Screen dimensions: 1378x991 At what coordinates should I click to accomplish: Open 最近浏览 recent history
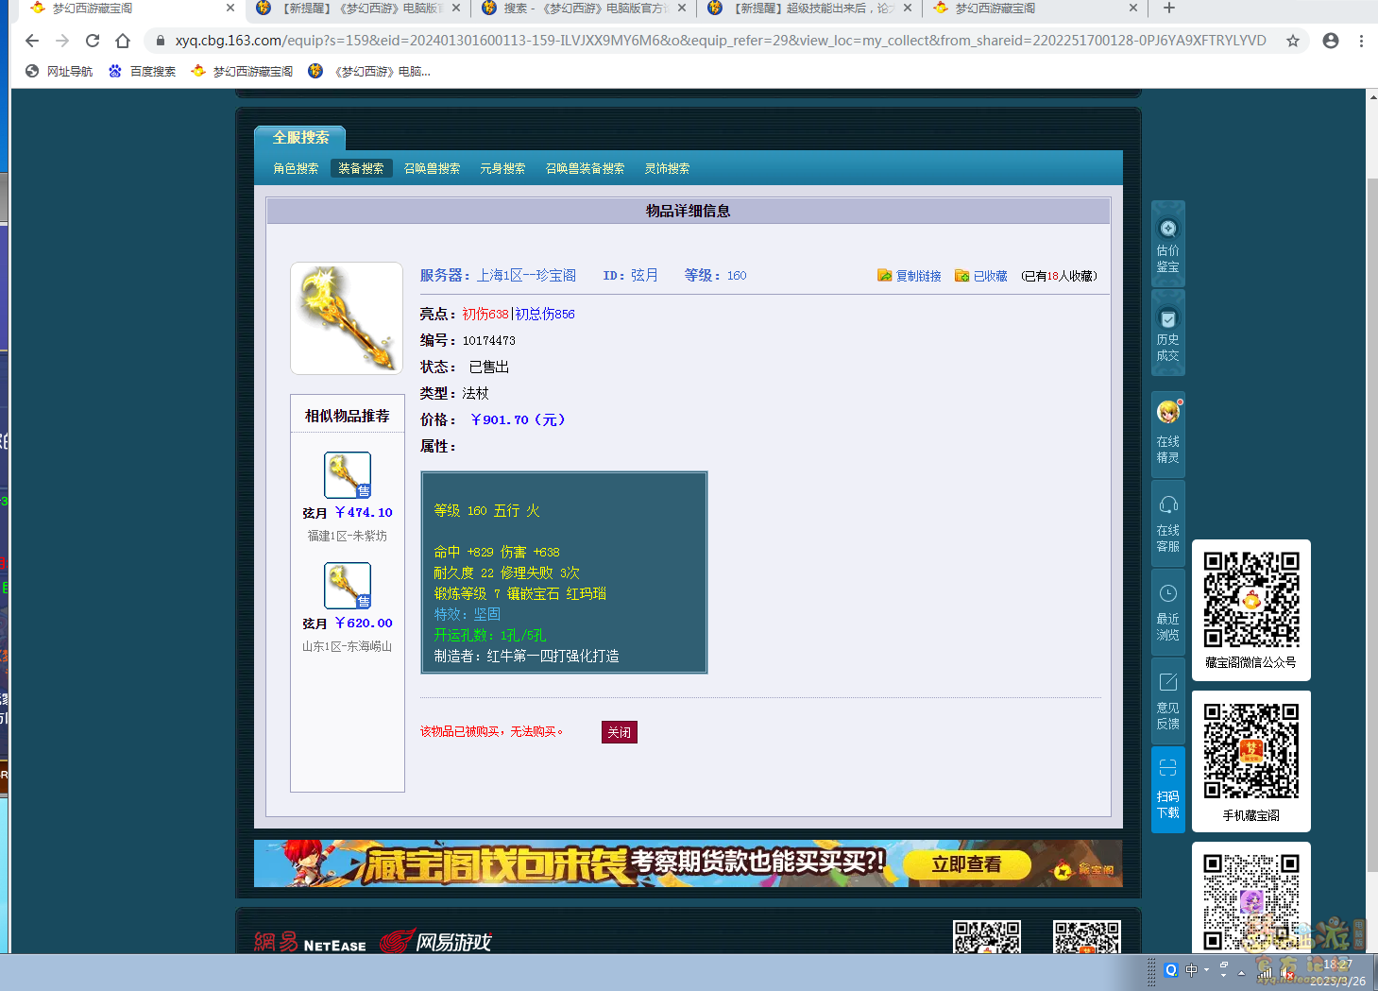pyautogui.click(x=1167, y=612)
